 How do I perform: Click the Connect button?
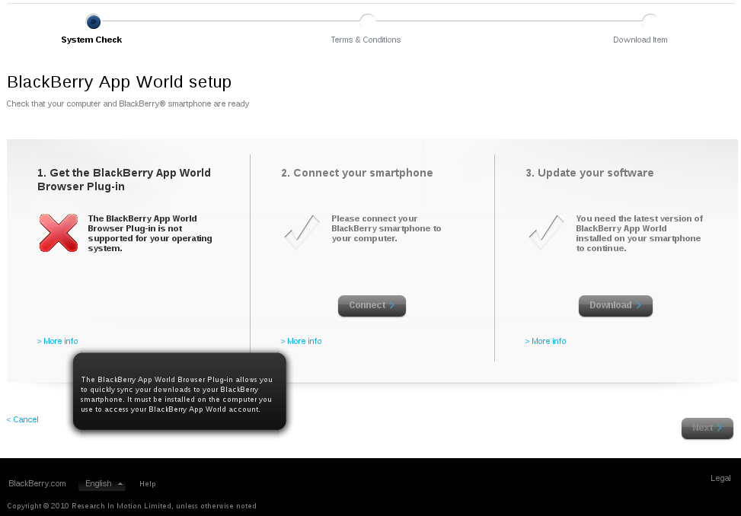(372, 306)
